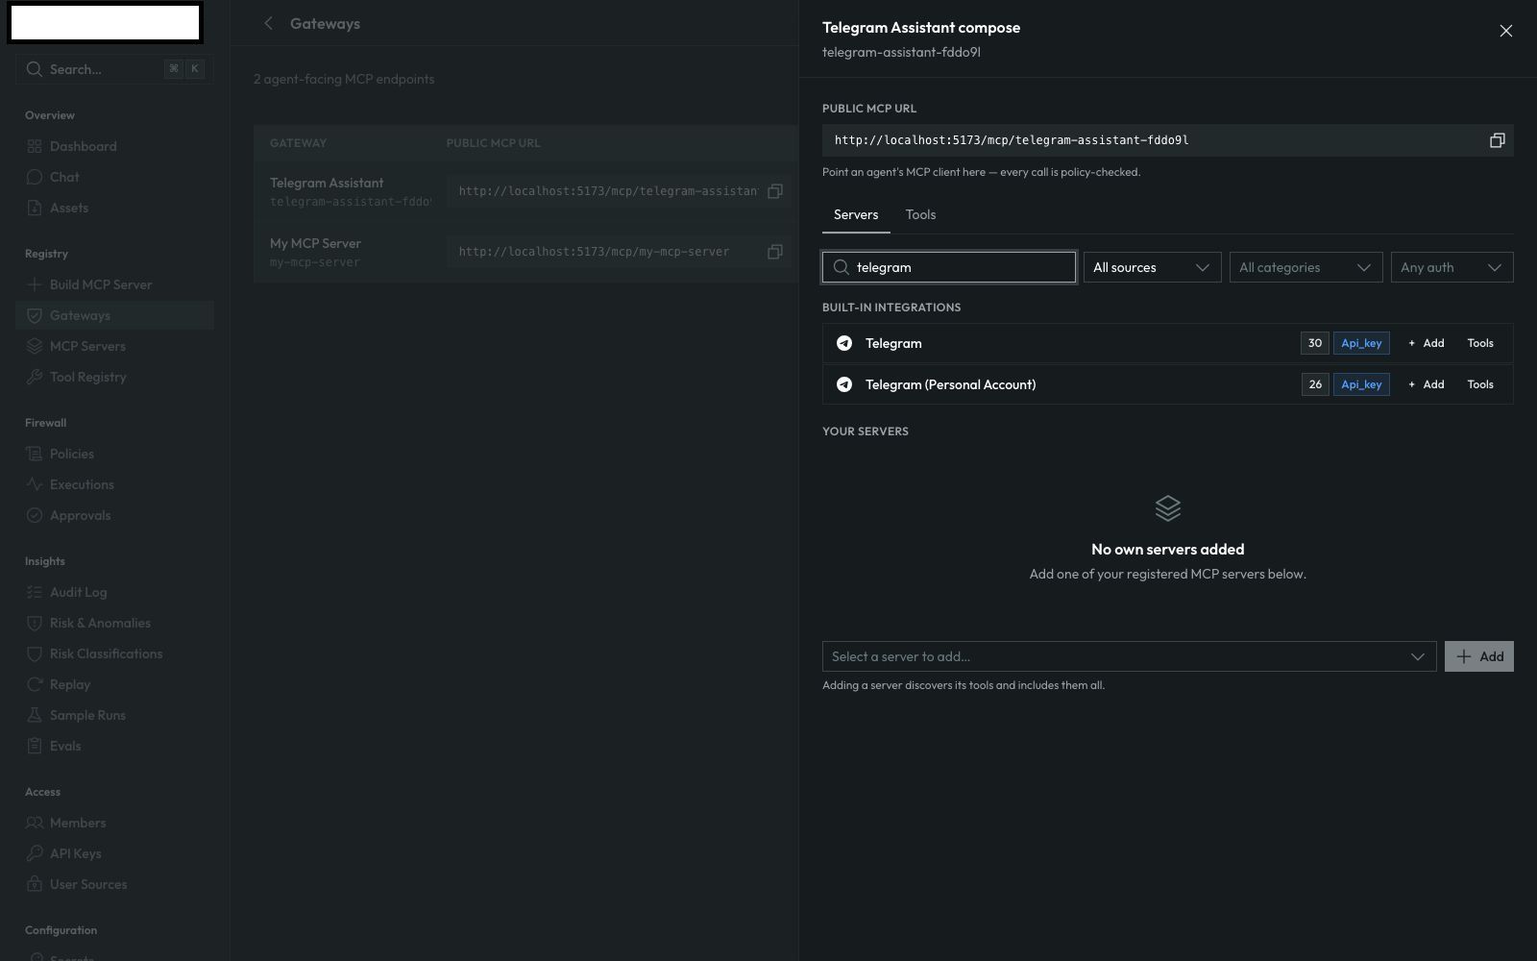The width and height of the screenshot is (1537, 961).
Task: Open the Assets page
Action: (x=114, y=208)
